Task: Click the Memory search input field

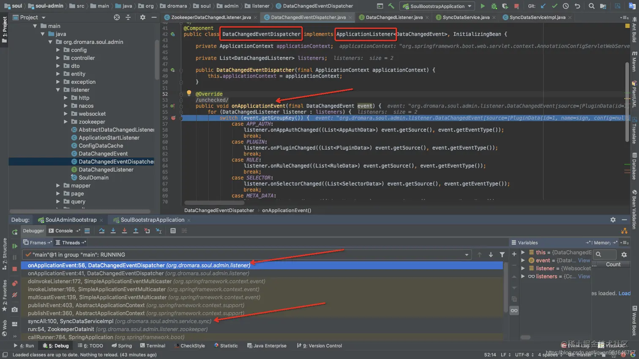Action: [605, 254]
